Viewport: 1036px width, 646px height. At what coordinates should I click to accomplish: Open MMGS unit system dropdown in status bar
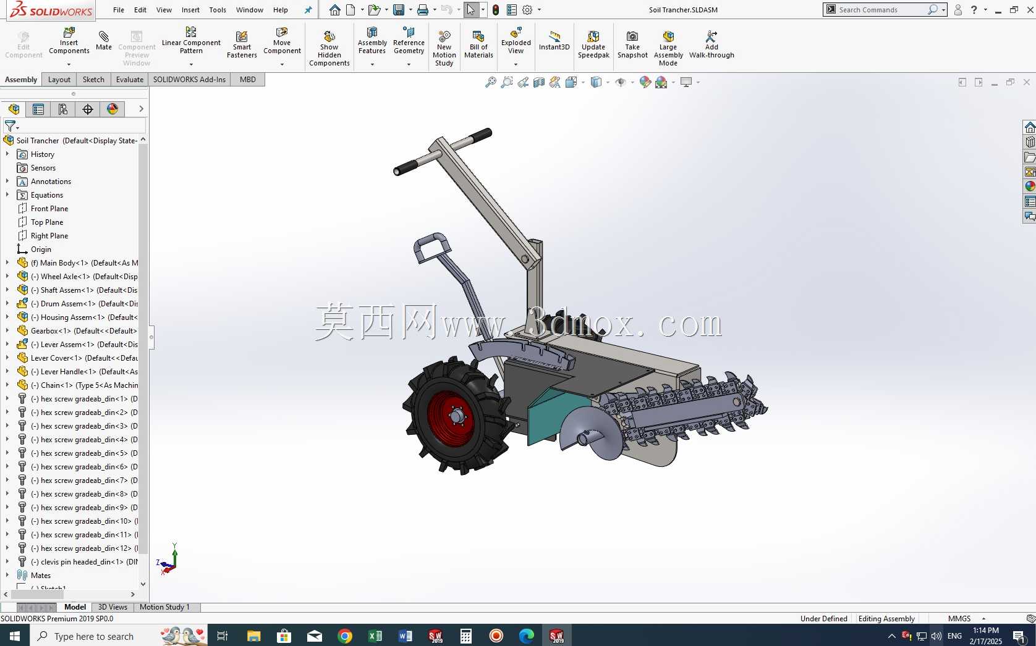pyautogui.click(x=983, y=619)
